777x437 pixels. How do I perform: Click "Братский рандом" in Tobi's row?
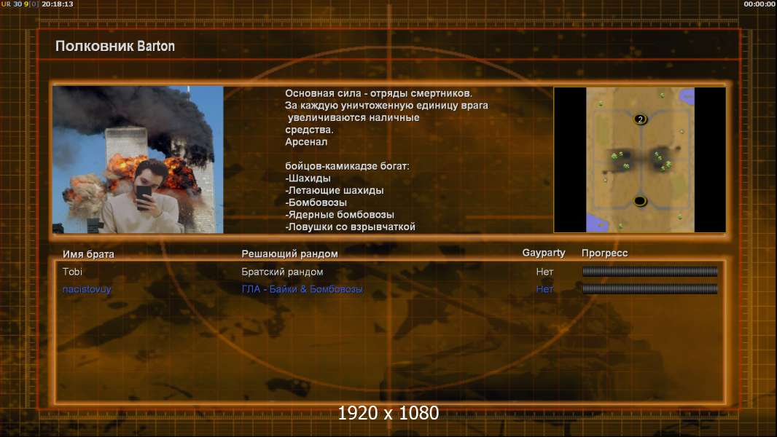282,272
